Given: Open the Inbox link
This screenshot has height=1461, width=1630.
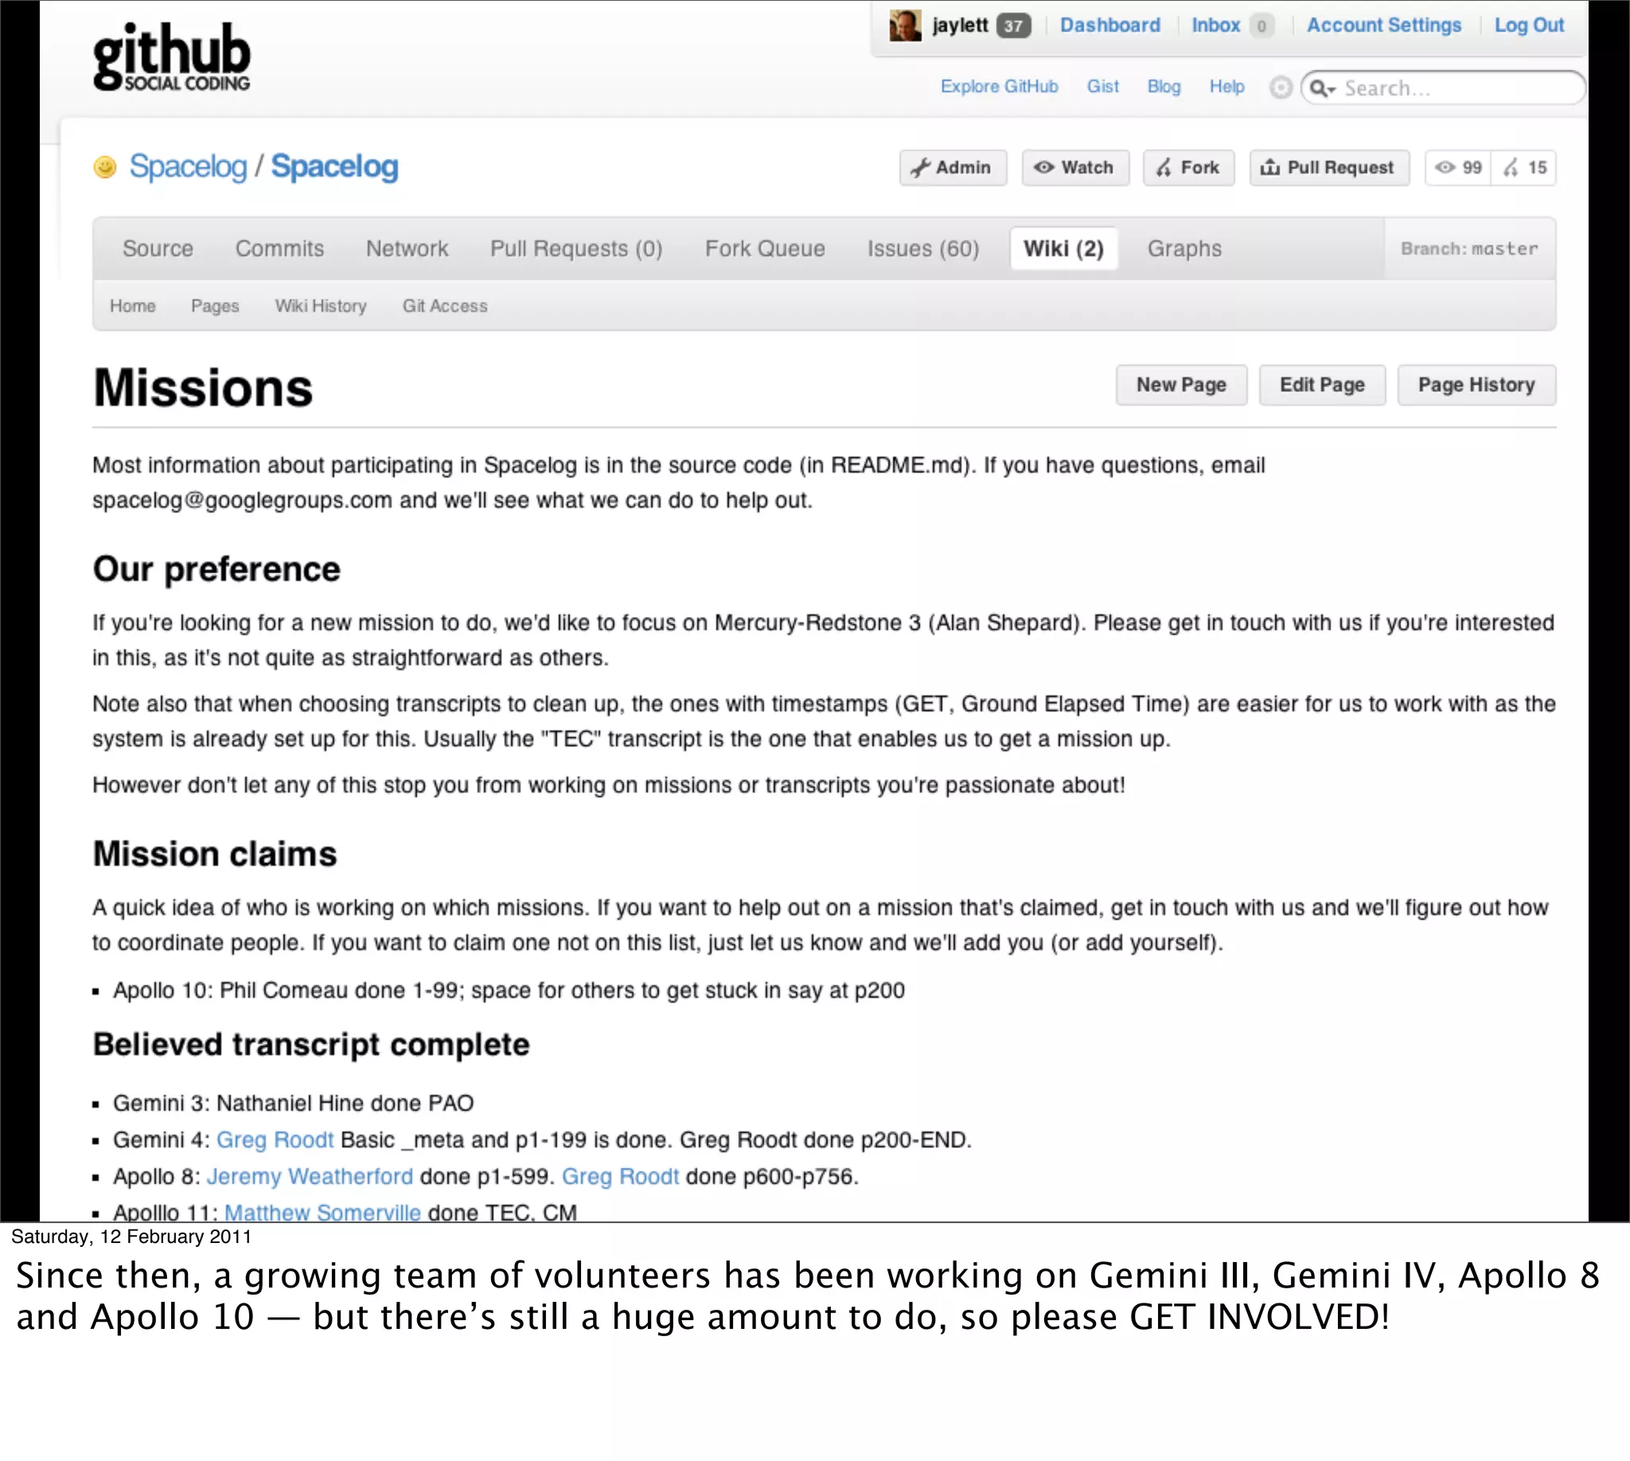Looking at the screenshot, I should pyautogui.click(x=1215, y=25).
